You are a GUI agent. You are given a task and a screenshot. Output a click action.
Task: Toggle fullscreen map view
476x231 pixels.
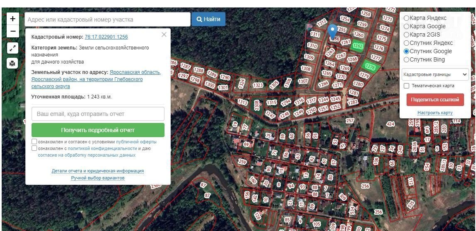click(12, 48)
